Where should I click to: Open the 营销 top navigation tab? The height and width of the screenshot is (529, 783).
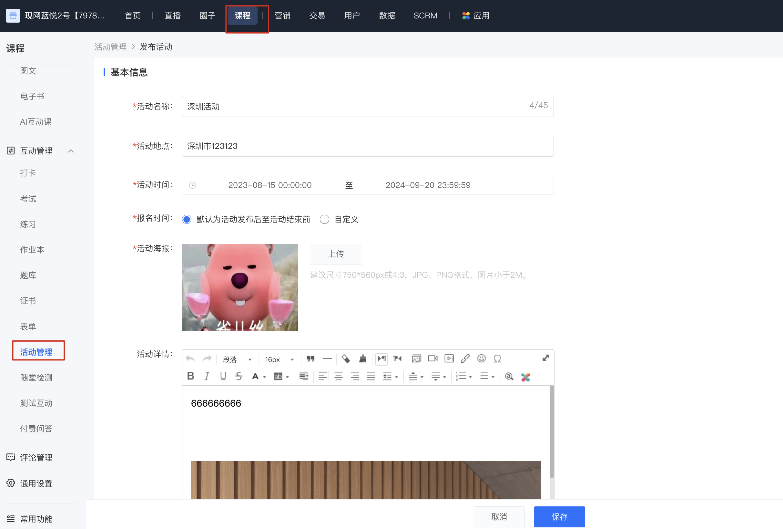(x=282, y=16)
